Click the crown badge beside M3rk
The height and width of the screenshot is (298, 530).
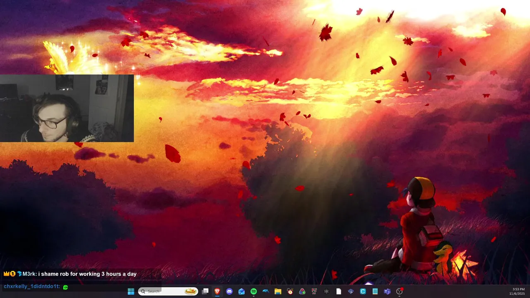pyautogui.click(x=6, y=274)
